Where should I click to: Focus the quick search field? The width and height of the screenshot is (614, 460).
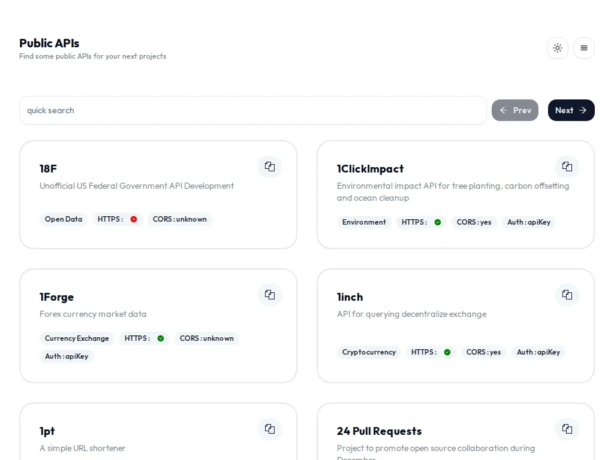[x=253, y=110]
